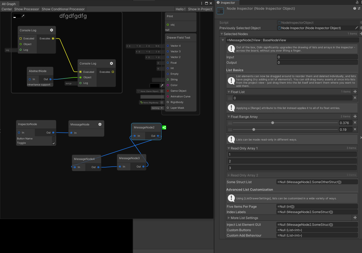Open the Game Object field object picker

[x=162, y=91]
